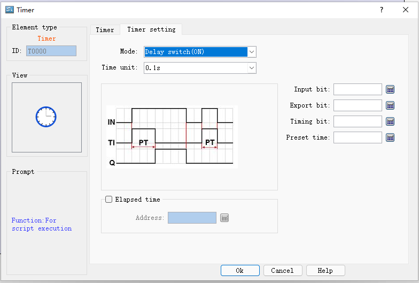This screenshot has width=419, height=283.
Task: Enable the Elapsed time checkbox
Action: 109,200
